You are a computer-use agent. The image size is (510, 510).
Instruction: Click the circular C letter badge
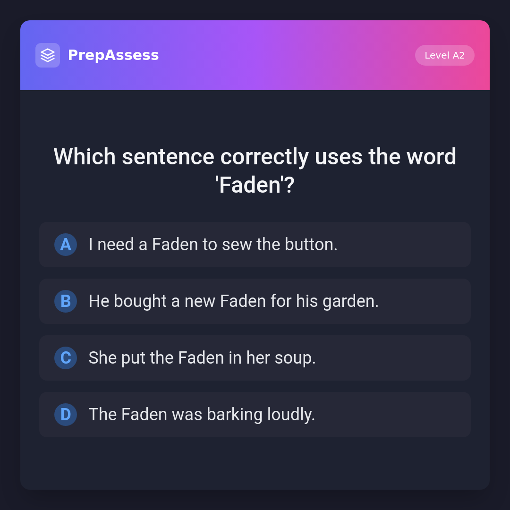pyautogui.click(x=66, y=358)
